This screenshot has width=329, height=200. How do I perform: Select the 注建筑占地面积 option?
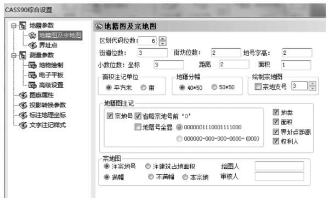click(x=148, y=167)
